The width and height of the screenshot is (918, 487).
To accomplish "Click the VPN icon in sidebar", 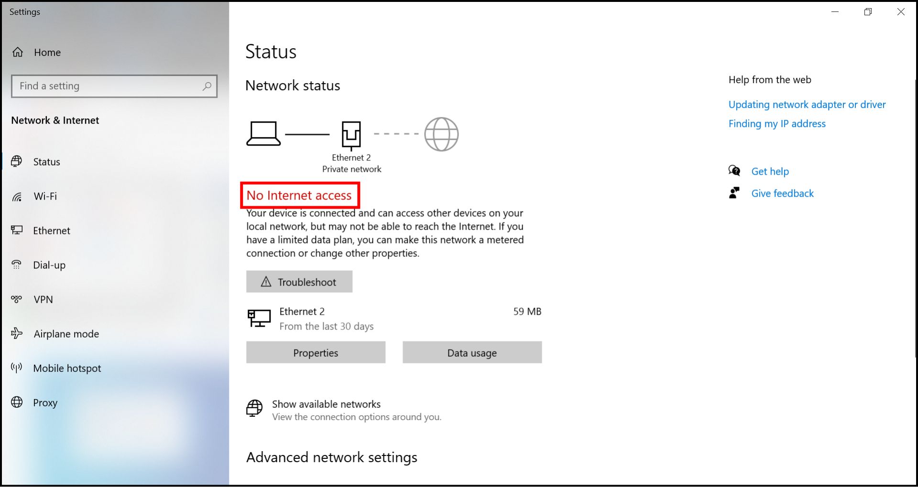I will [17, 299].
